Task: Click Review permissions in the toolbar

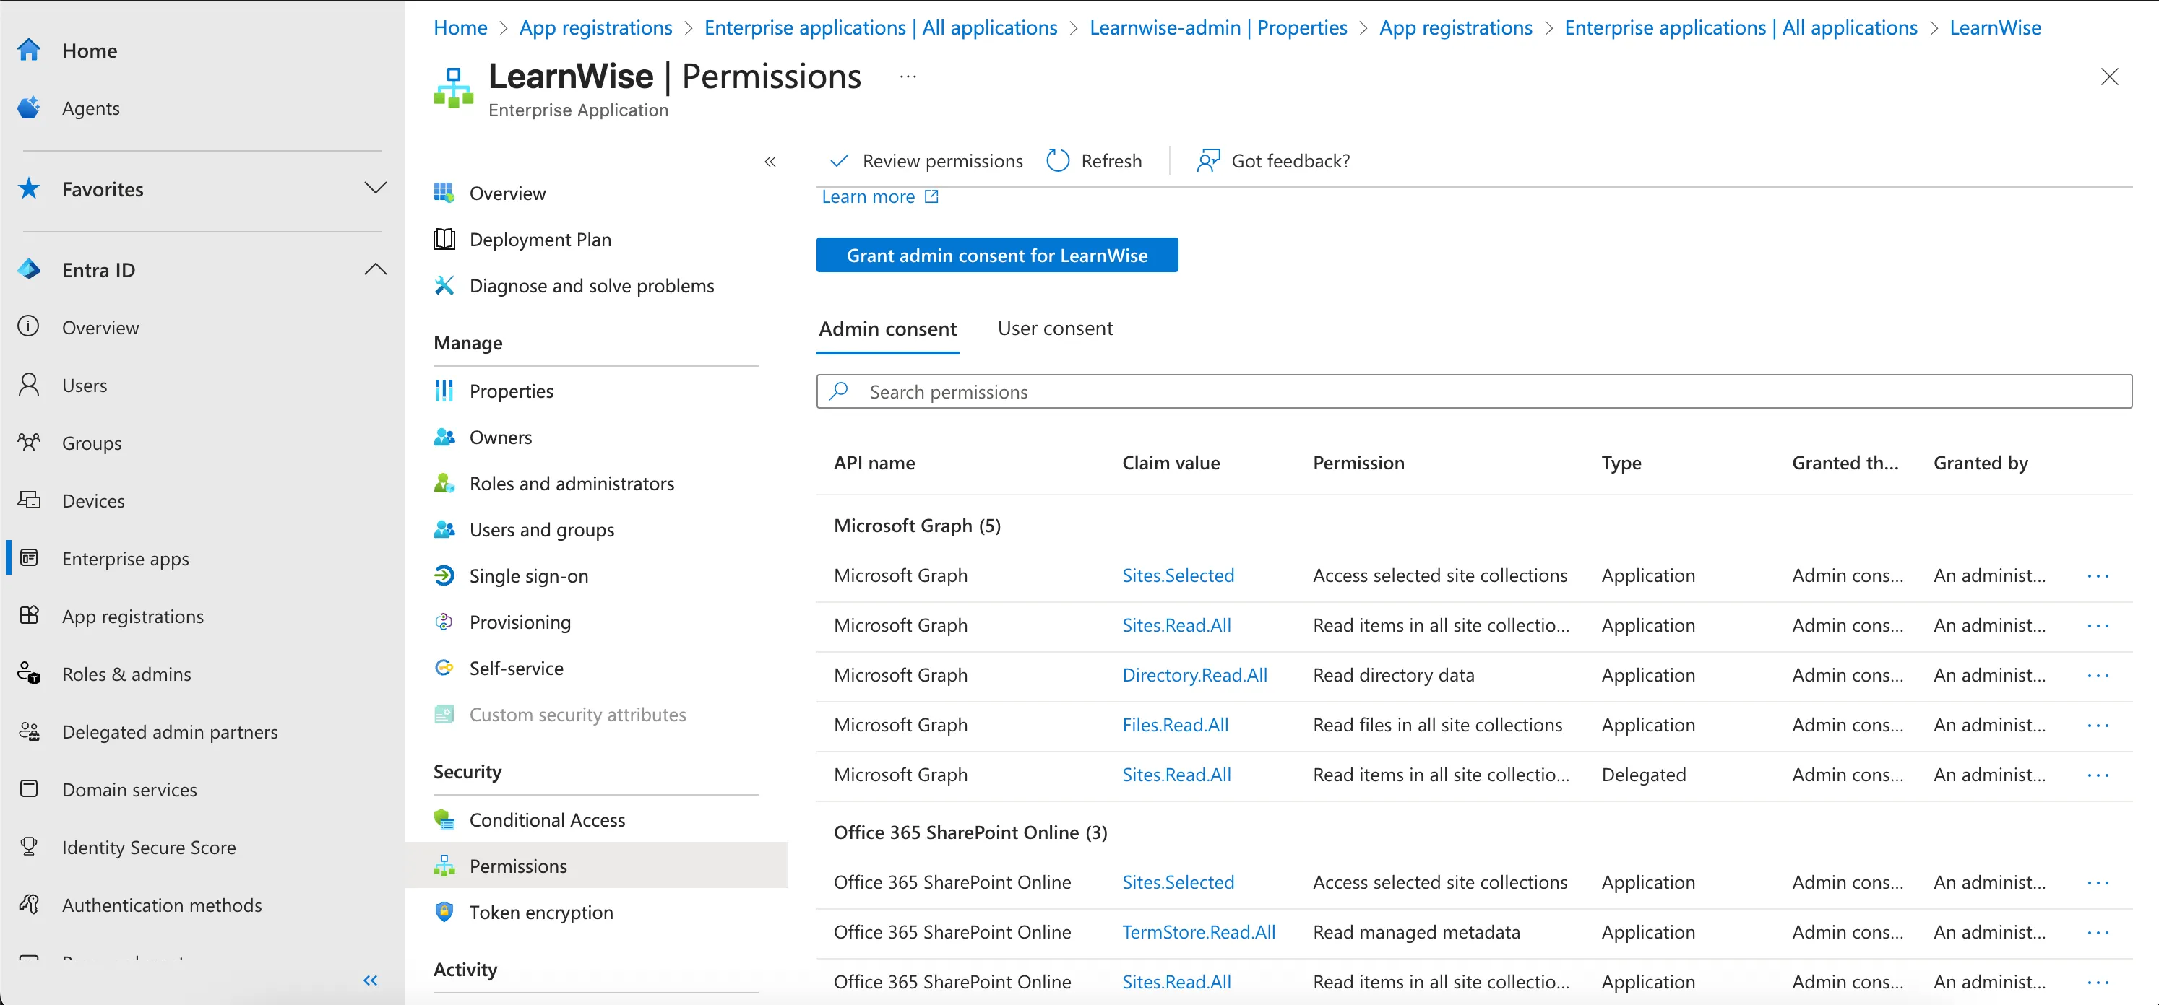Action: 926,161
